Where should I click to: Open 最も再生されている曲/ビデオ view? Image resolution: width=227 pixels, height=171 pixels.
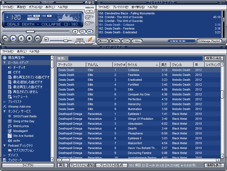31,77
